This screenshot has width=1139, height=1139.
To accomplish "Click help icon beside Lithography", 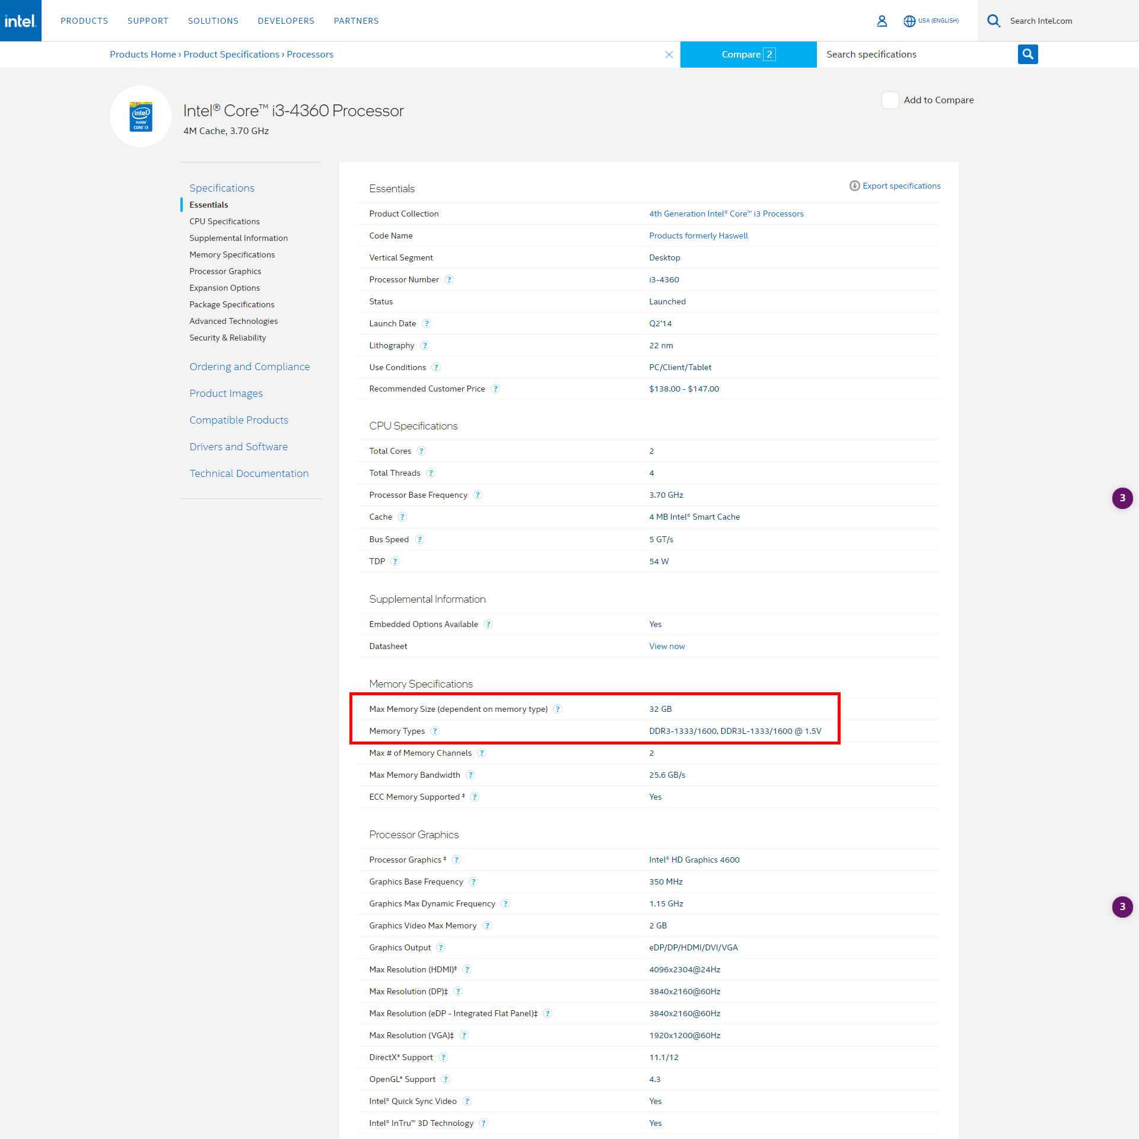I will coord(425,345).
